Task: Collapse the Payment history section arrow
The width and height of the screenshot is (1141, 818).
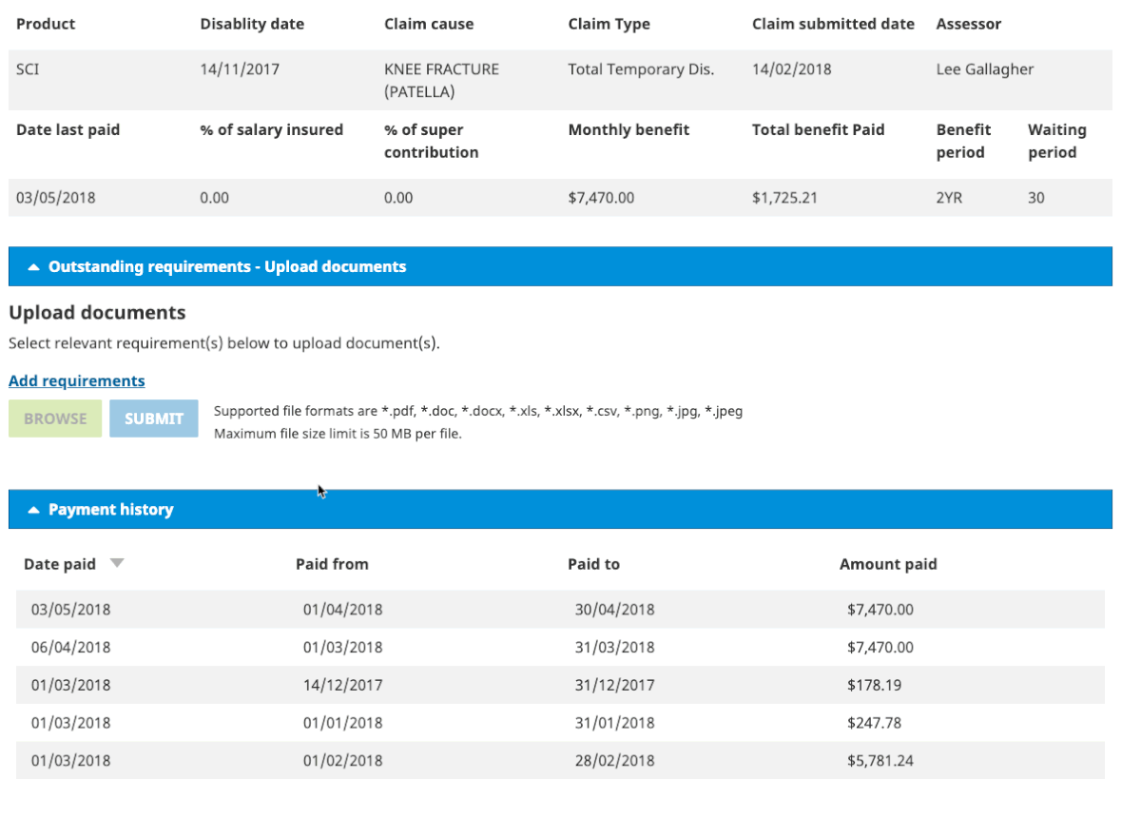Action: (33, 510)
